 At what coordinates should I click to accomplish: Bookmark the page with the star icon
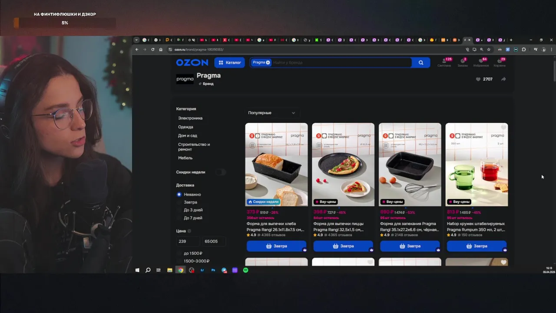(x=489, y=50)
